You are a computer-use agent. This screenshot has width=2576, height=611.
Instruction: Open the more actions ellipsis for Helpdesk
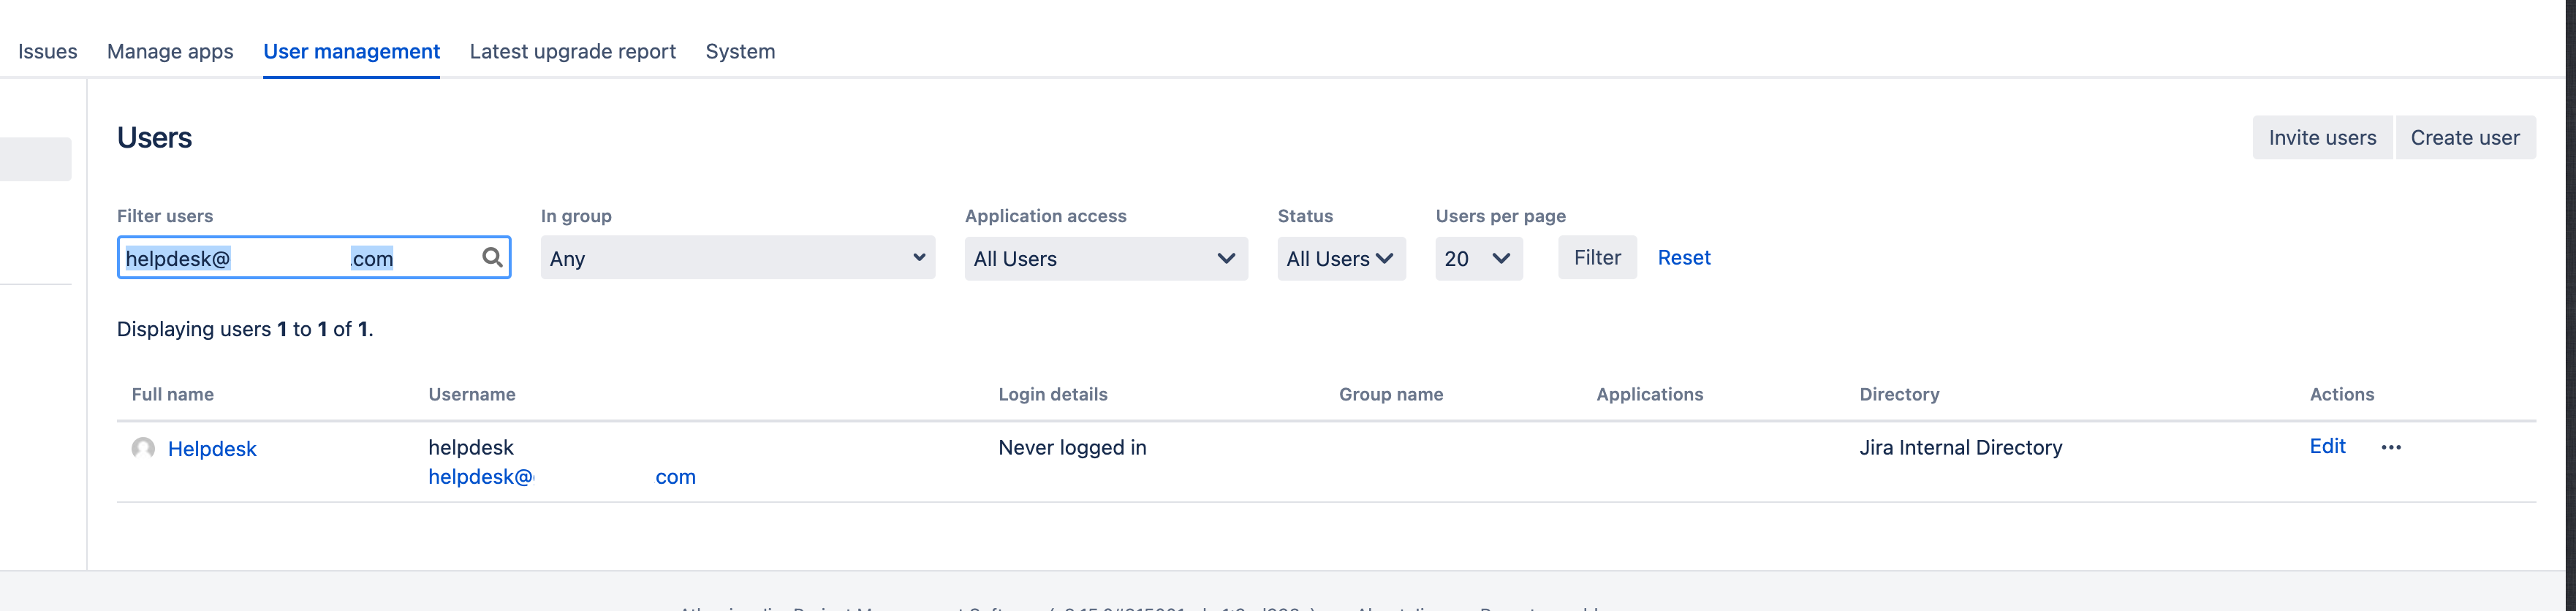pos(2390,447)
